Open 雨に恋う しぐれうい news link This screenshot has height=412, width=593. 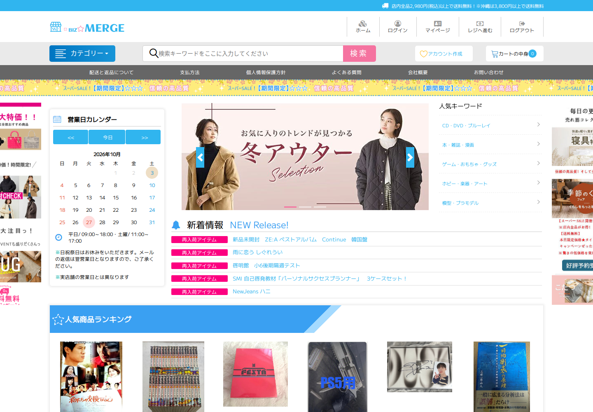(x=258, y=252)
